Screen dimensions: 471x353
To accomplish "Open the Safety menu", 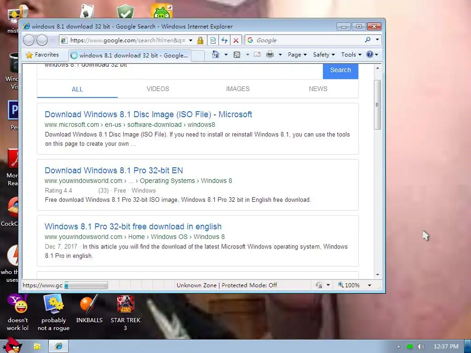I will 324,55.
